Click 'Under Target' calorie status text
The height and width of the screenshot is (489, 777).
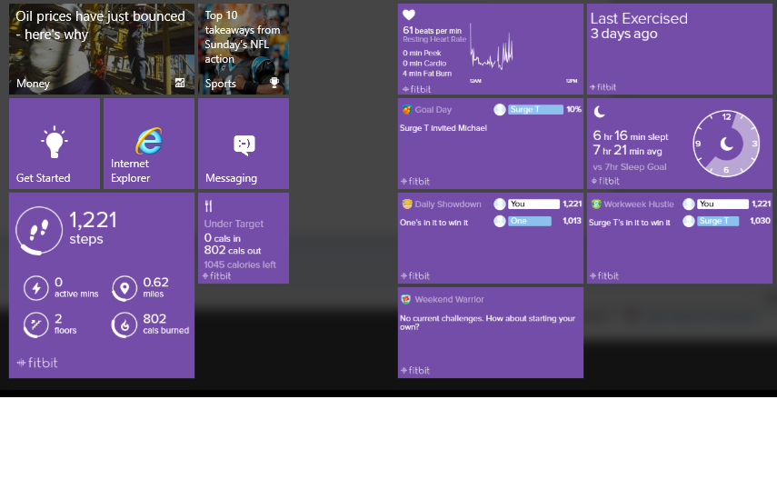point(234,224)
